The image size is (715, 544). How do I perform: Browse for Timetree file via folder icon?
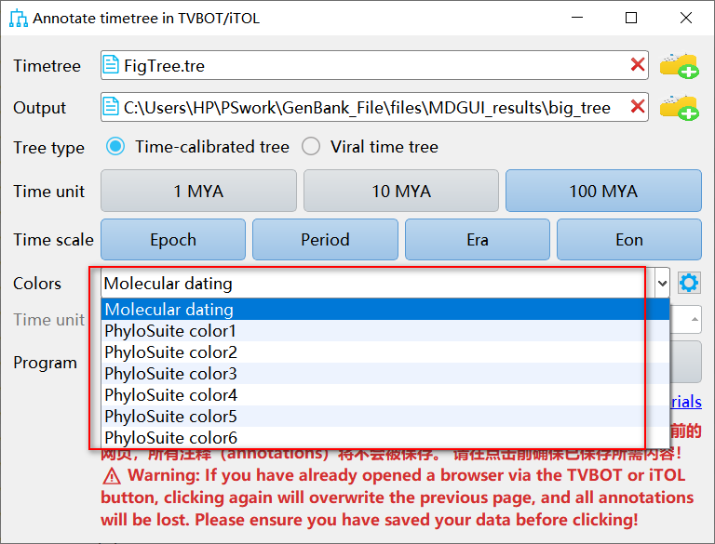click(x=679, y=66)
